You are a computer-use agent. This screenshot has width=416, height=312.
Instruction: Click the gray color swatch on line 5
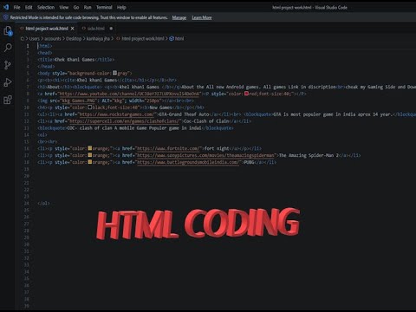coord(114,73)
